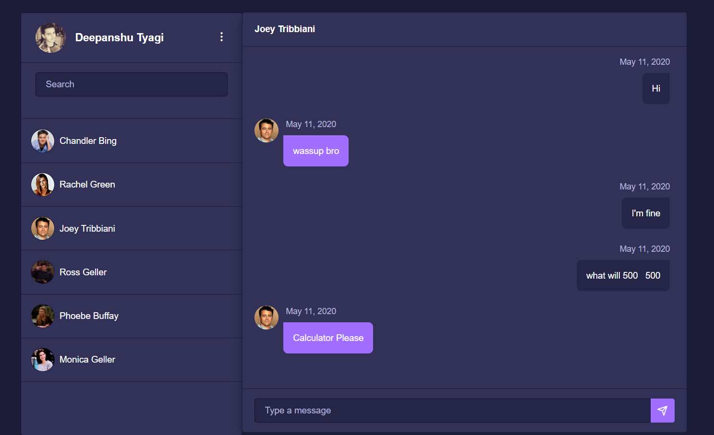Click the Joey Tribbiani chat header
Image resolution: width=714 pixels, height=435 pixels.
pos(285,29)
